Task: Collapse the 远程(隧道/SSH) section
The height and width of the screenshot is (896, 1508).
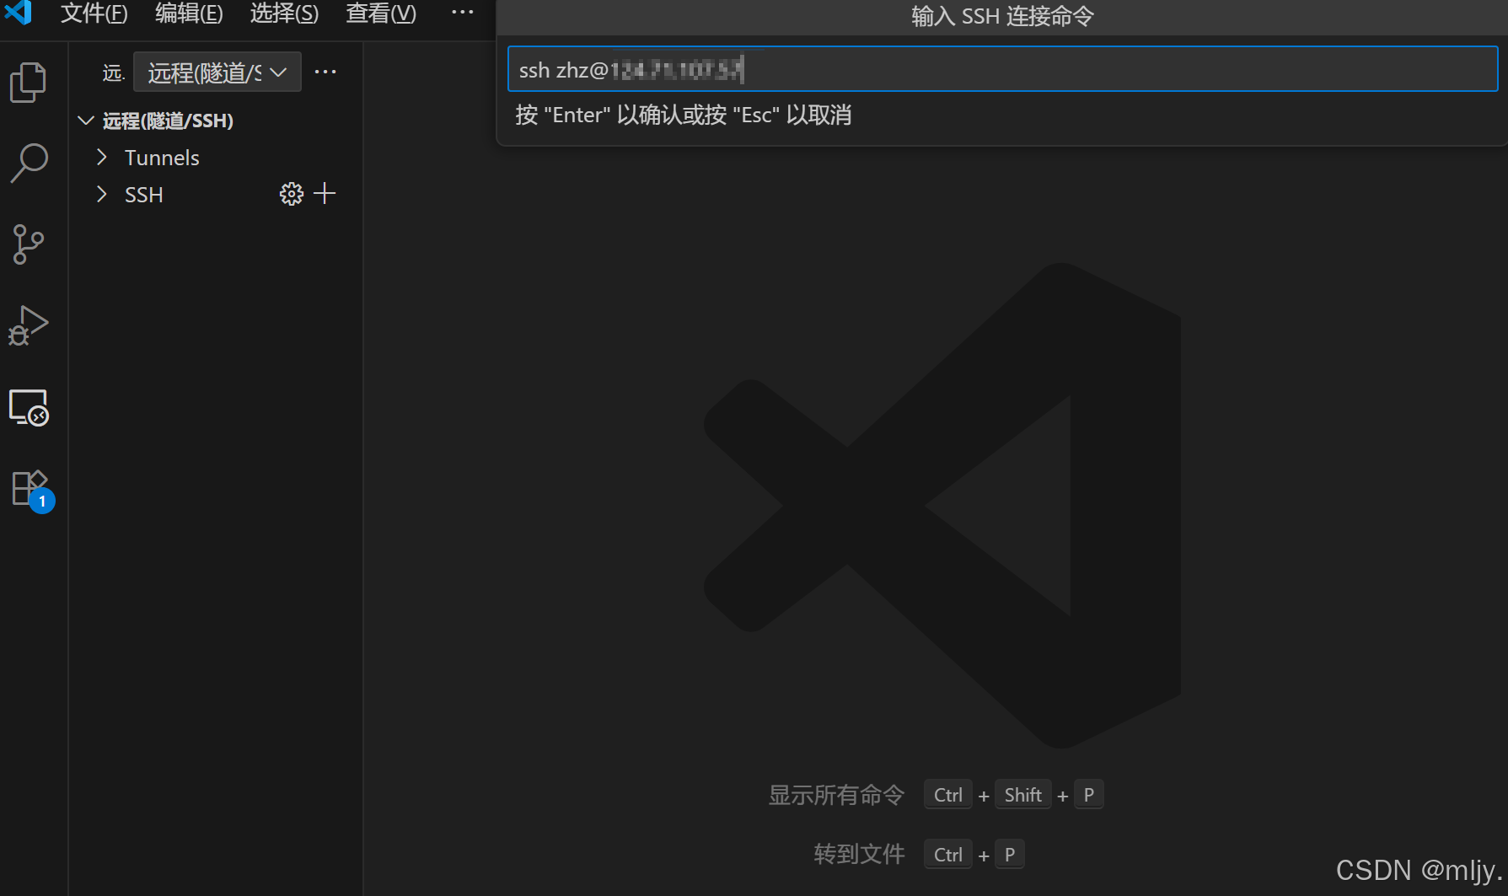Action: click(x=86, y=121)
